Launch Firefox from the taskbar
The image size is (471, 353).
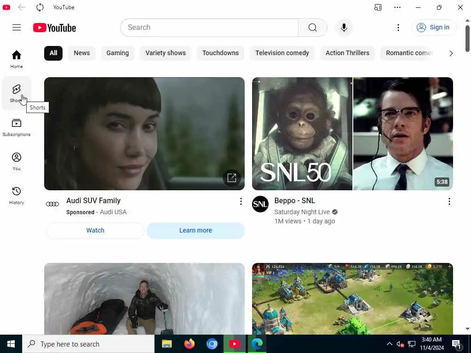pyautogui.click(x=189, y=344)
